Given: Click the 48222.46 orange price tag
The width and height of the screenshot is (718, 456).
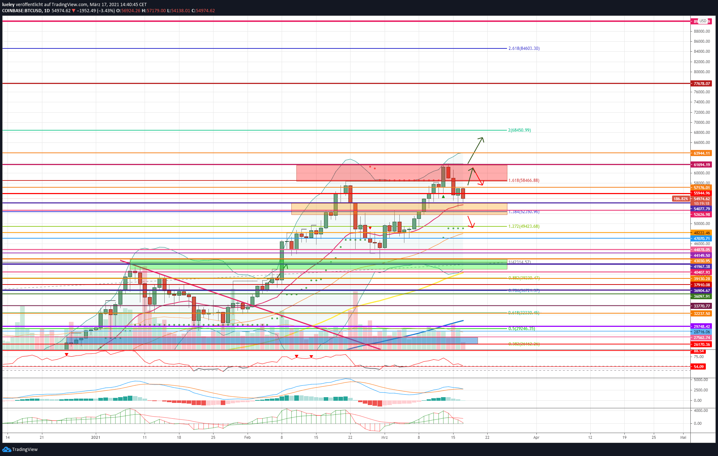Looking at the screenshot, I should click(x=701, y=233).
